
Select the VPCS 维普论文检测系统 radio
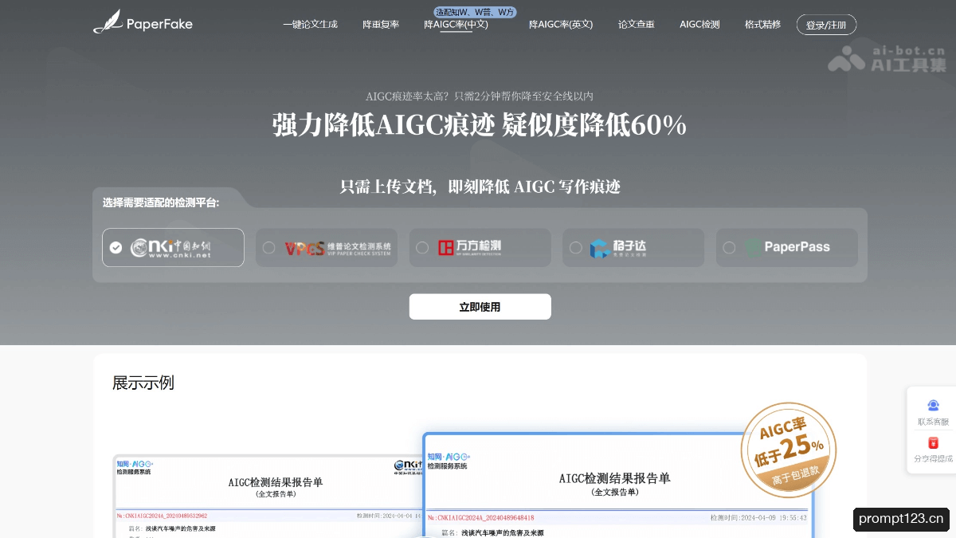pos(268,248)
